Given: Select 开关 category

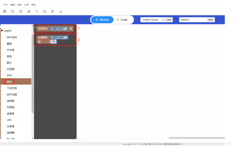Looking at the screenshot, I should click(x=9, y=76).
